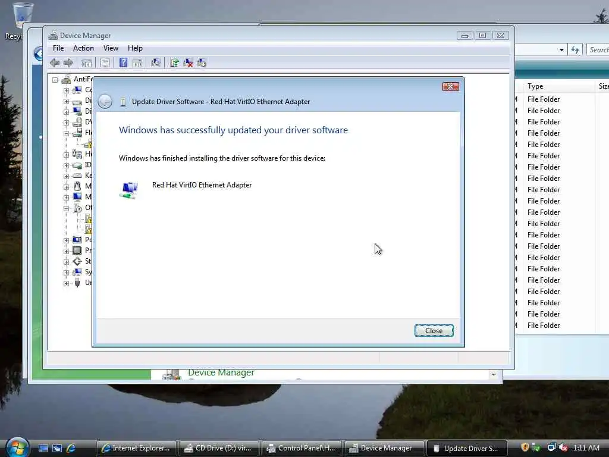Switch to Device Manager taskbar button
Screen dimensions: 609x457
point(385,448)
